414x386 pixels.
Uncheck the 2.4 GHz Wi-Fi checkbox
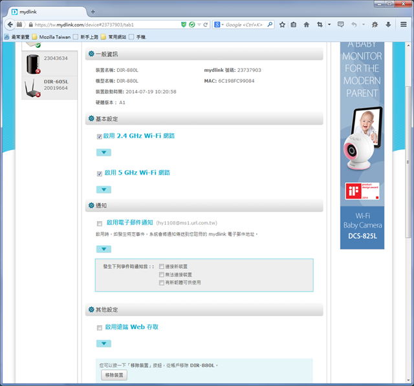[99, 136]
